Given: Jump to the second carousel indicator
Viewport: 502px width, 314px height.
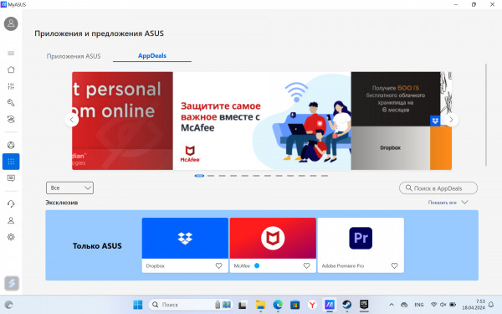Looking at the screenshot, I should click(211, 176).
